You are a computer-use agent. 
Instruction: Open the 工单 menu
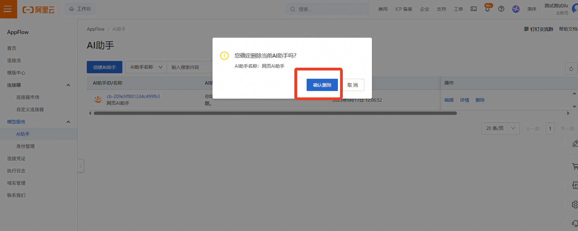[458, 9]
